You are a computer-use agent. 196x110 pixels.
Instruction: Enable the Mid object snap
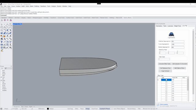coord(1,75)
